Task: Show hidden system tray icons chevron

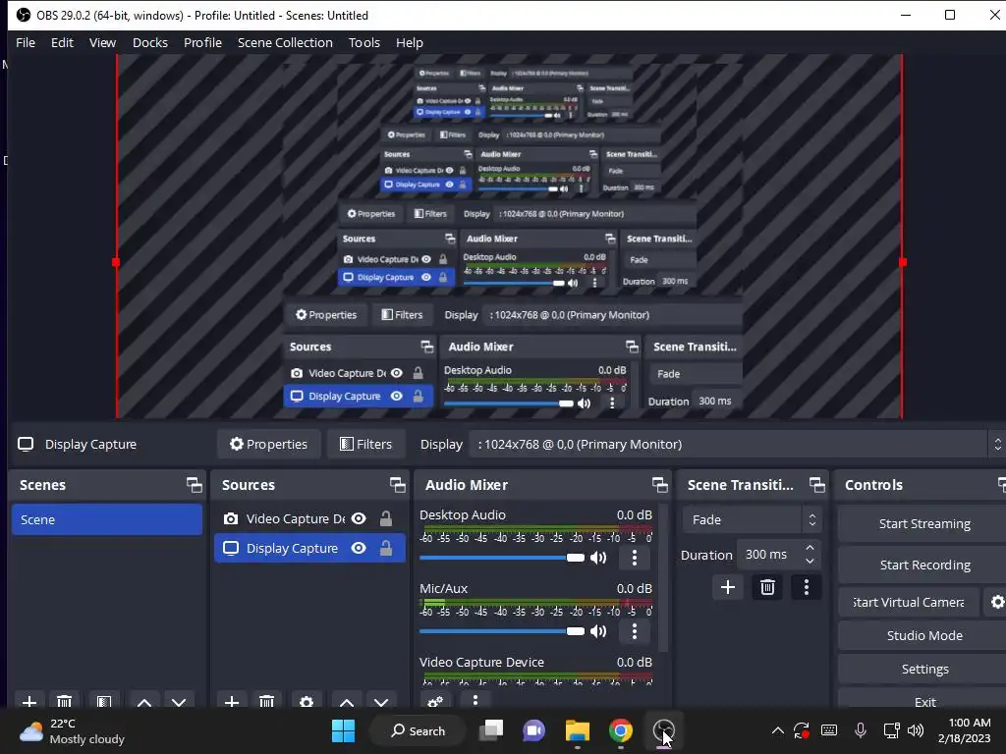Action: click(x=778, y=730)
